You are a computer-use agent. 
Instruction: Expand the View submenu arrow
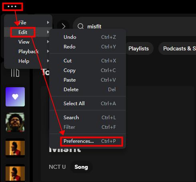pyautogui.click(x=48, y=42)
